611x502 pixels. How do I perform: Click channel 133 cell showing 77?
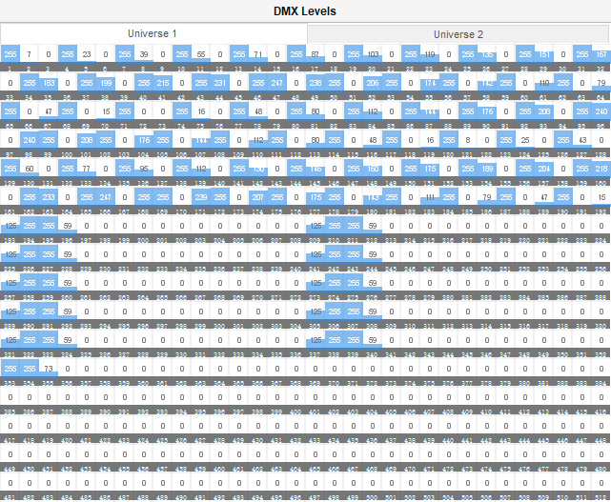click(86, 170)
